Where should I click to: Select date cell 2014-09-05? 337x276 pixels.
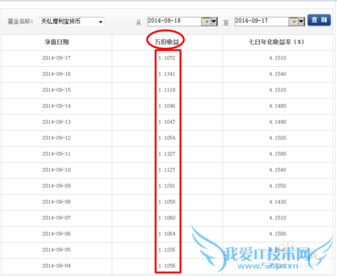point(57,250)
